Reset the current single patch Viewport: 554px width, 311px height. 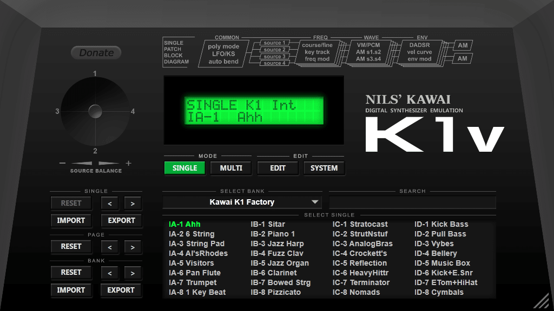point(71,204)
